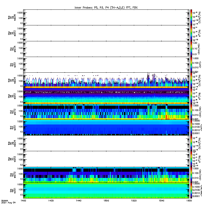Click the color bar beside the fff scm3 panel
Viewport: 202px width, 216px height.
pos(191,159)
